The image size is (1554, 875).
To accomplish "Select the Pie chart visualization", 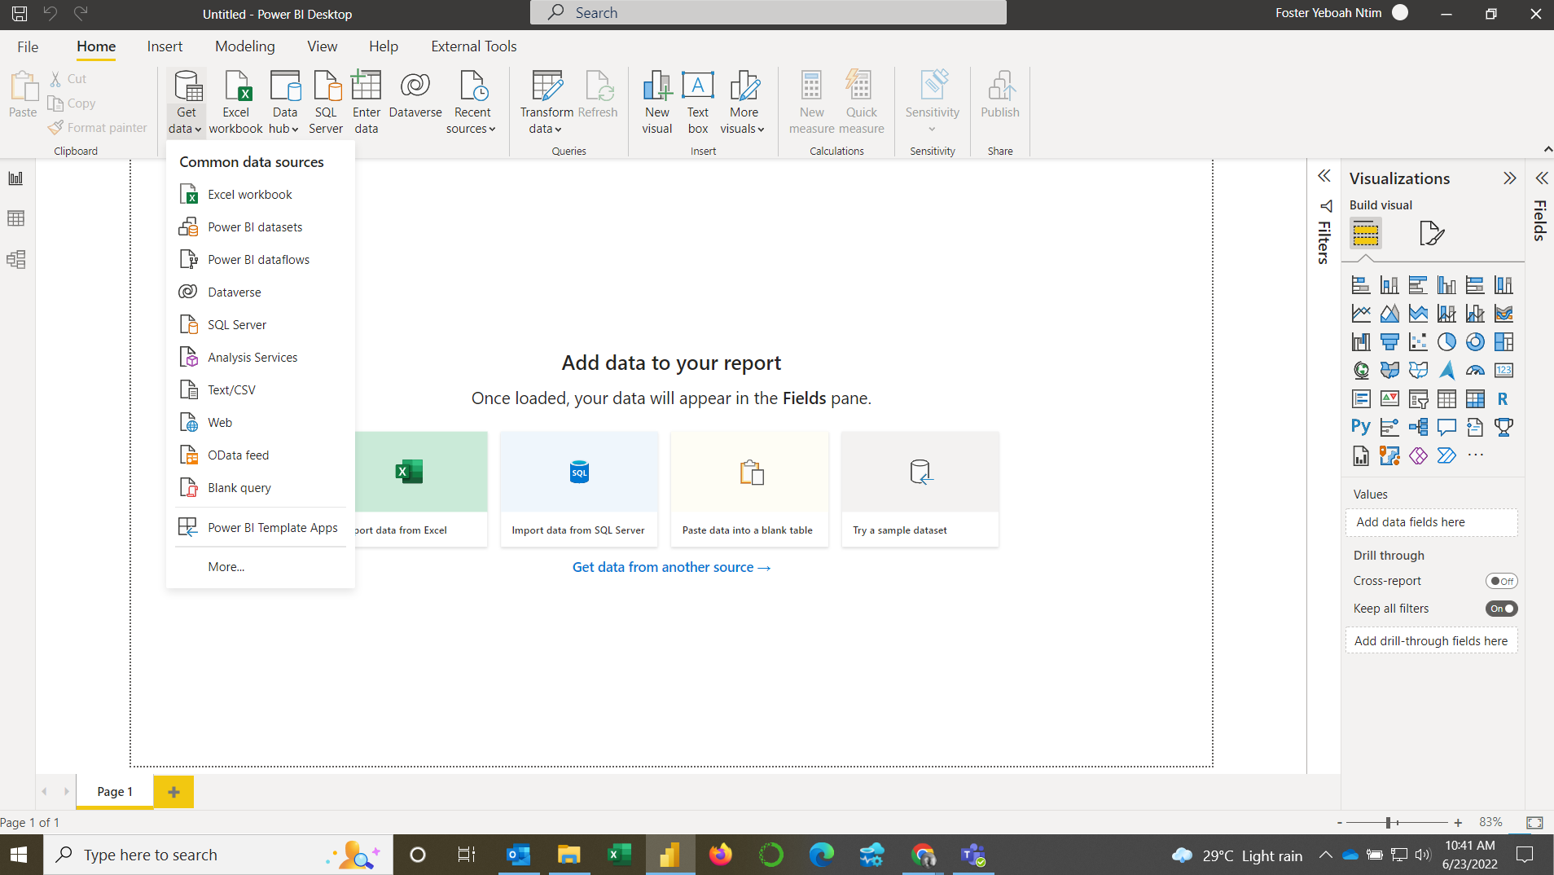I will coord(1445,341).
